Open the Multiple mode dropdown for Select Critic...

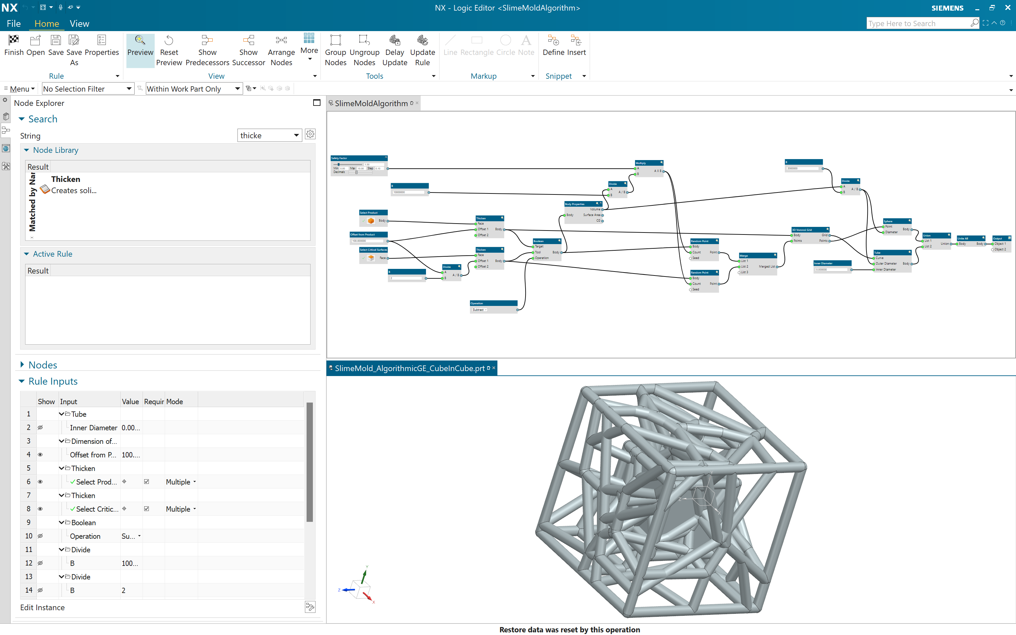click(194, 509)
